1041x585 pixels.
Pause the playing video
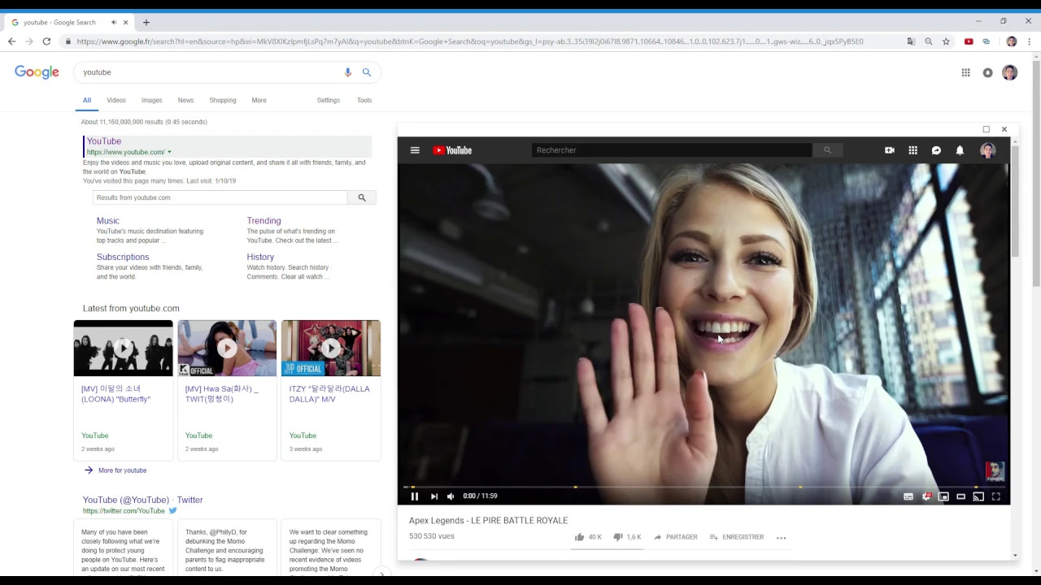tap(415, 496)
